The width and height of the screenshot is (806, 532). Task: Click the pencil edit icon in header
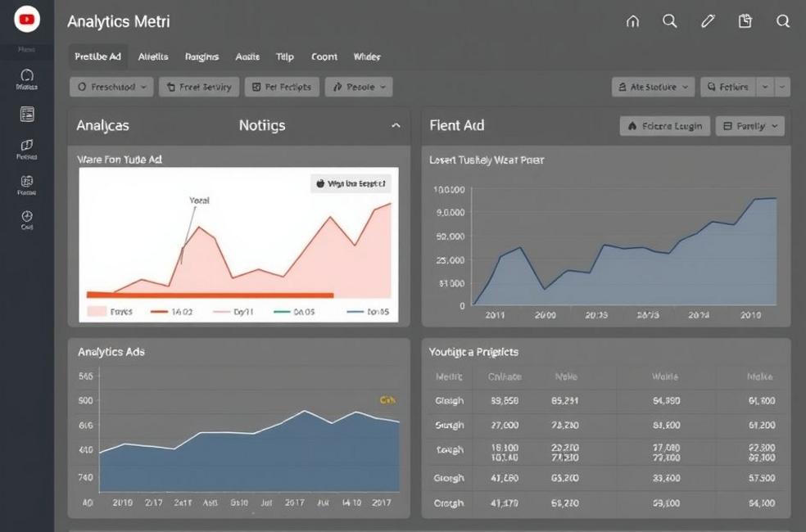pyautogui.click(x=707, y=22)
